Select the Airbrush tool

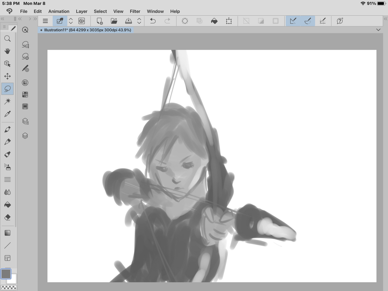coord(8,167)
